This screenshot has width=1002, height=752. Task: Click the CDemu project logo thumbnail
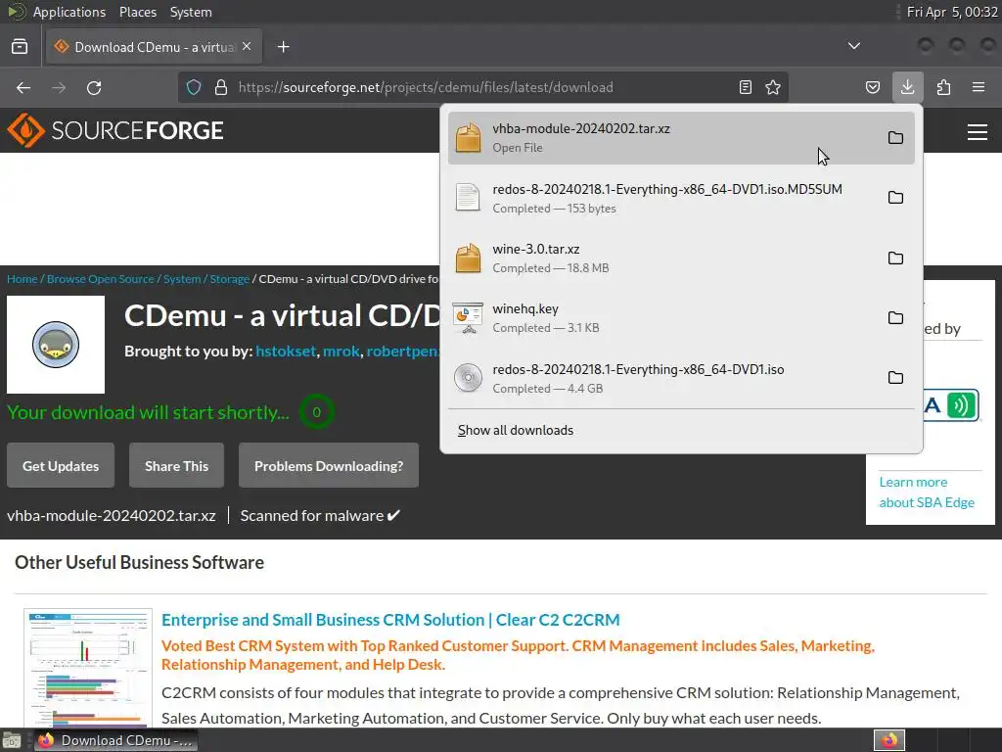[56, 345]
